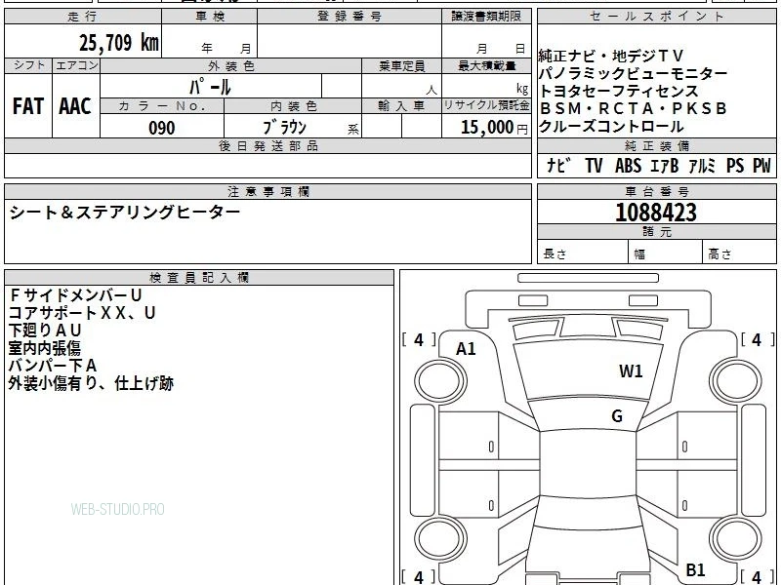Click the 幅 dimension cell
This screenshot has height=585, width=781.
pyautogui.click(x=665, y=253)
